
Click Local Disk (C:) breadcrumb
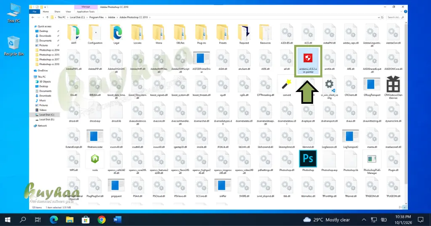tap(77, 17)
